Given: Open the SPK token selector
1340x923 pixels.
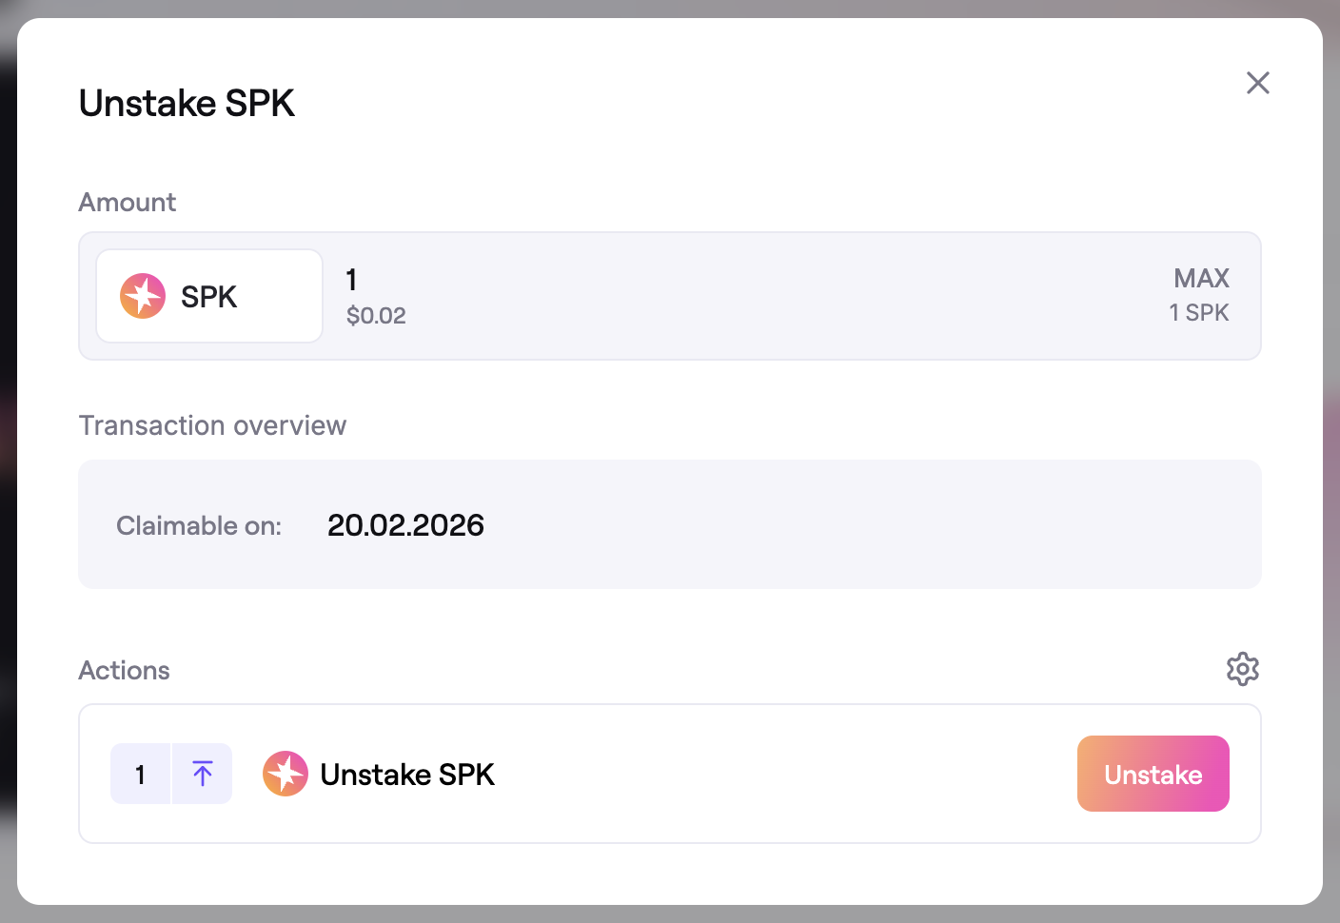Looking at the screenshot, I should (x=209, y=296).
